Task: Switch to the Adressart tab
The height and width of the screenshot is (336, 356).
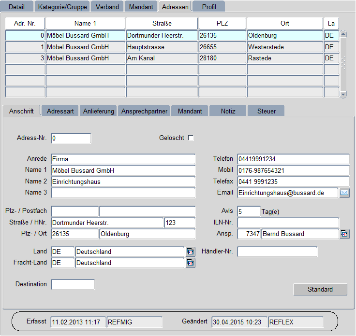Action: tap(60, 111)
